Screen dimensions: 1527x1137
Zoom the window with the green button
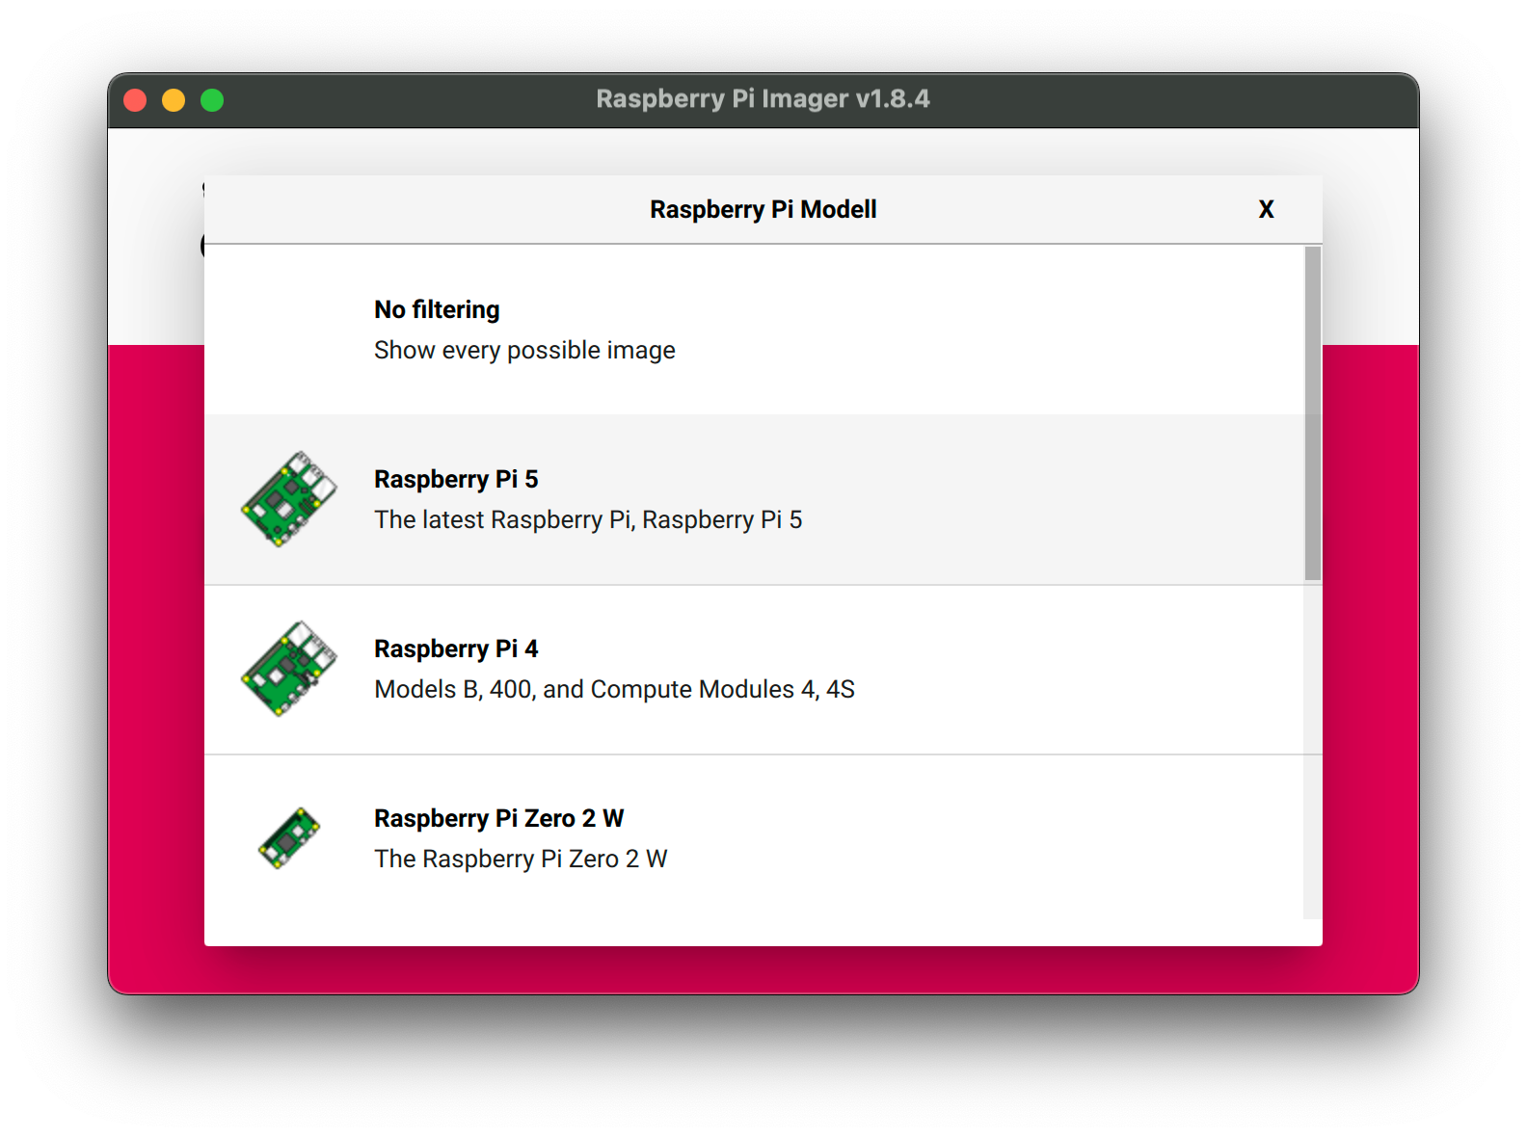[x=212, y=100]
